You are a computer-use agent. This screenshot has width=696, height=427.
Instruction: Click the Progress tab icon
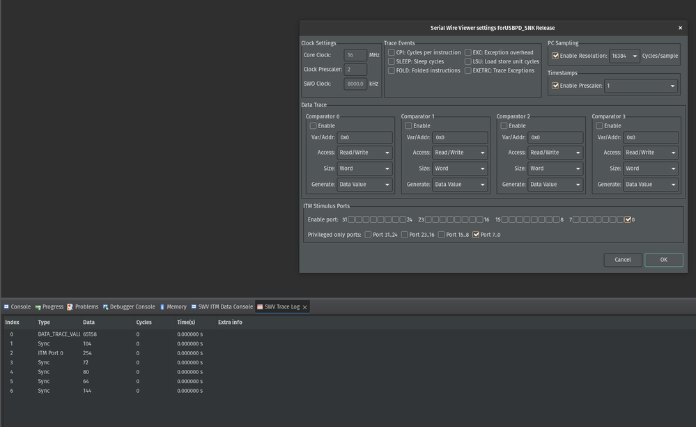coord(38,306)
